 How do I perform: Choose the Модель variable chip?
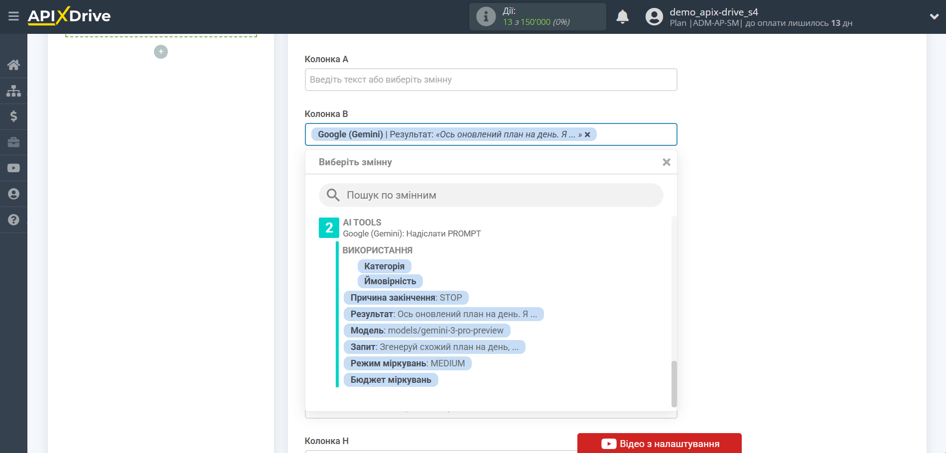tap(426, 331)
